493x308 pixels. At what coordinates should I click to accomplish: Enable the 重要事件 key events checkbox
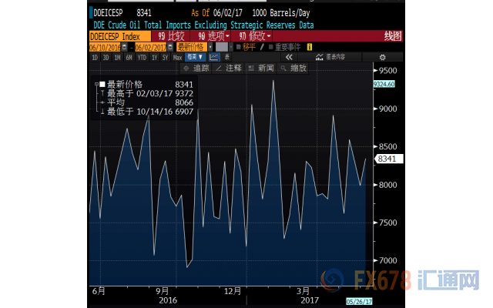[270, 47]
